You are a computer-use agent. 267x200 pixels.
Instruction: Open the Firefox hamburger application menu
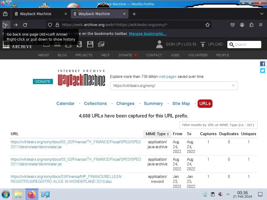261,25
